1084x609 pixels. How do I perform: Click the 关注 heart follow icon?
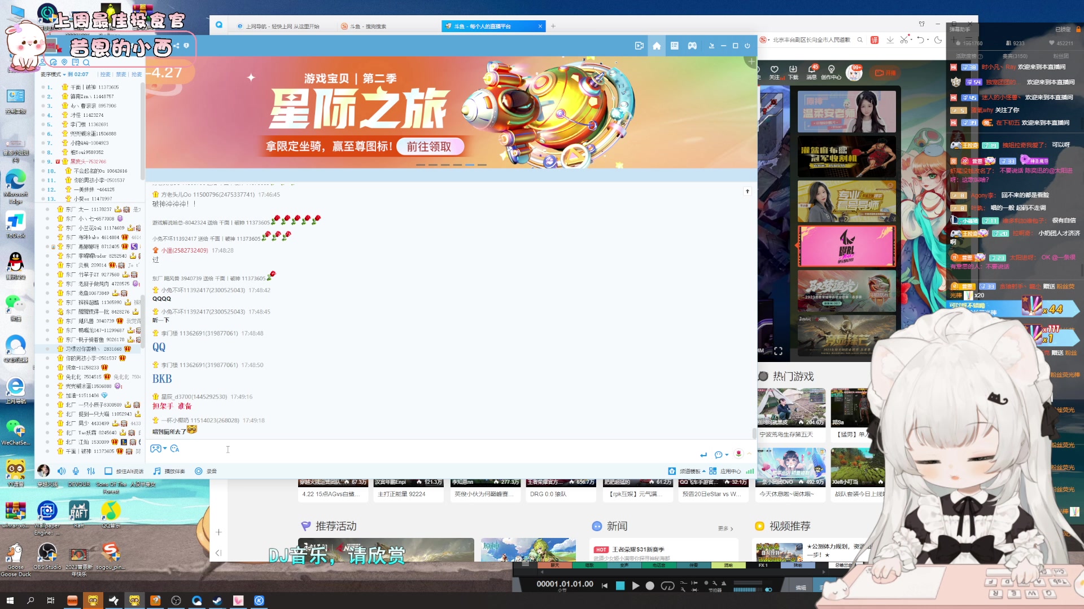click(776, 70)
